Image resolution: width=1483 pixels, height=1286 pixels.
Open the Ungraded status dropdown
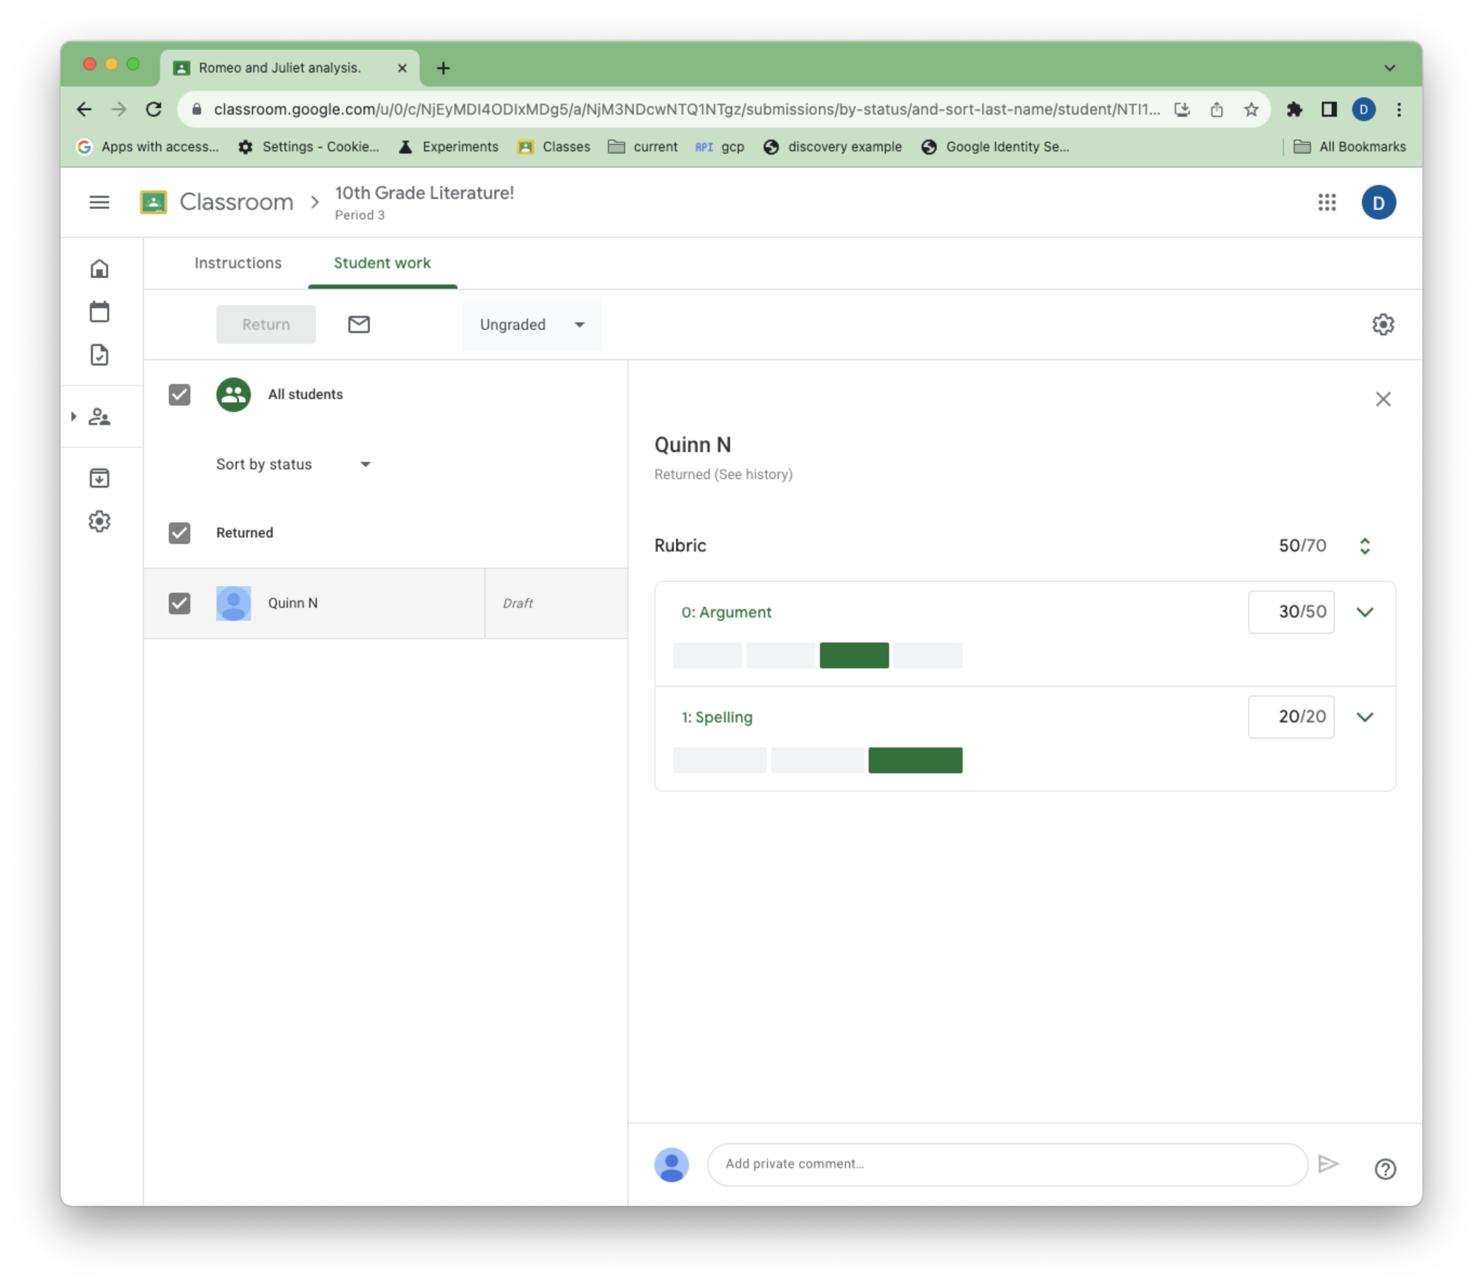click(x=529, y=324)
